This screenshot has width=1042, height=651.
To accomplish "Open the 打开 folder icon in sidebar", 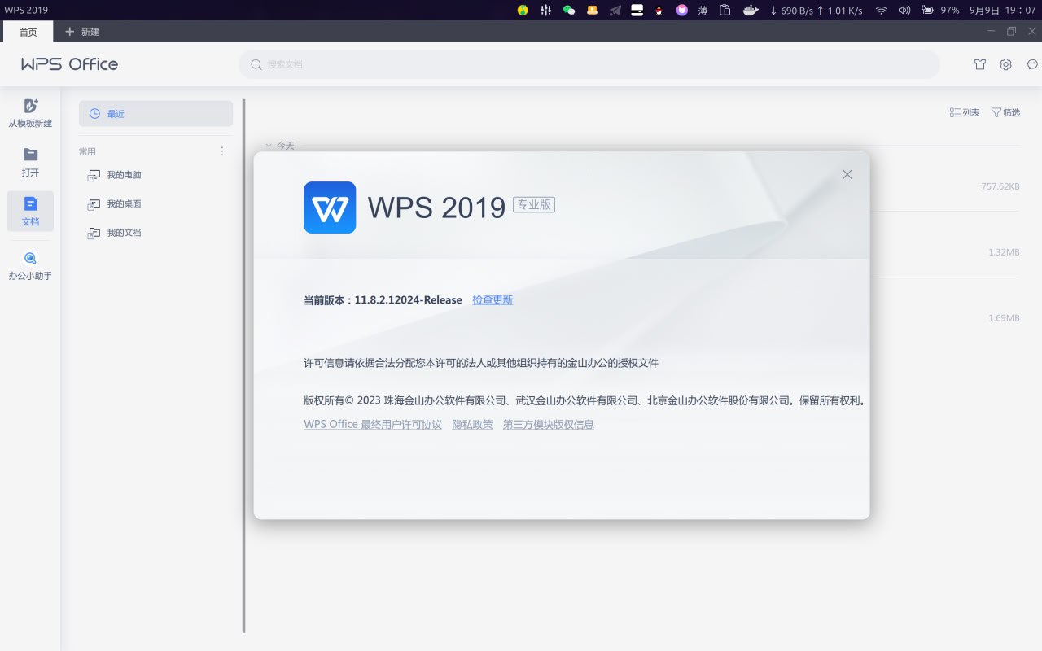I will coord(30,155).
